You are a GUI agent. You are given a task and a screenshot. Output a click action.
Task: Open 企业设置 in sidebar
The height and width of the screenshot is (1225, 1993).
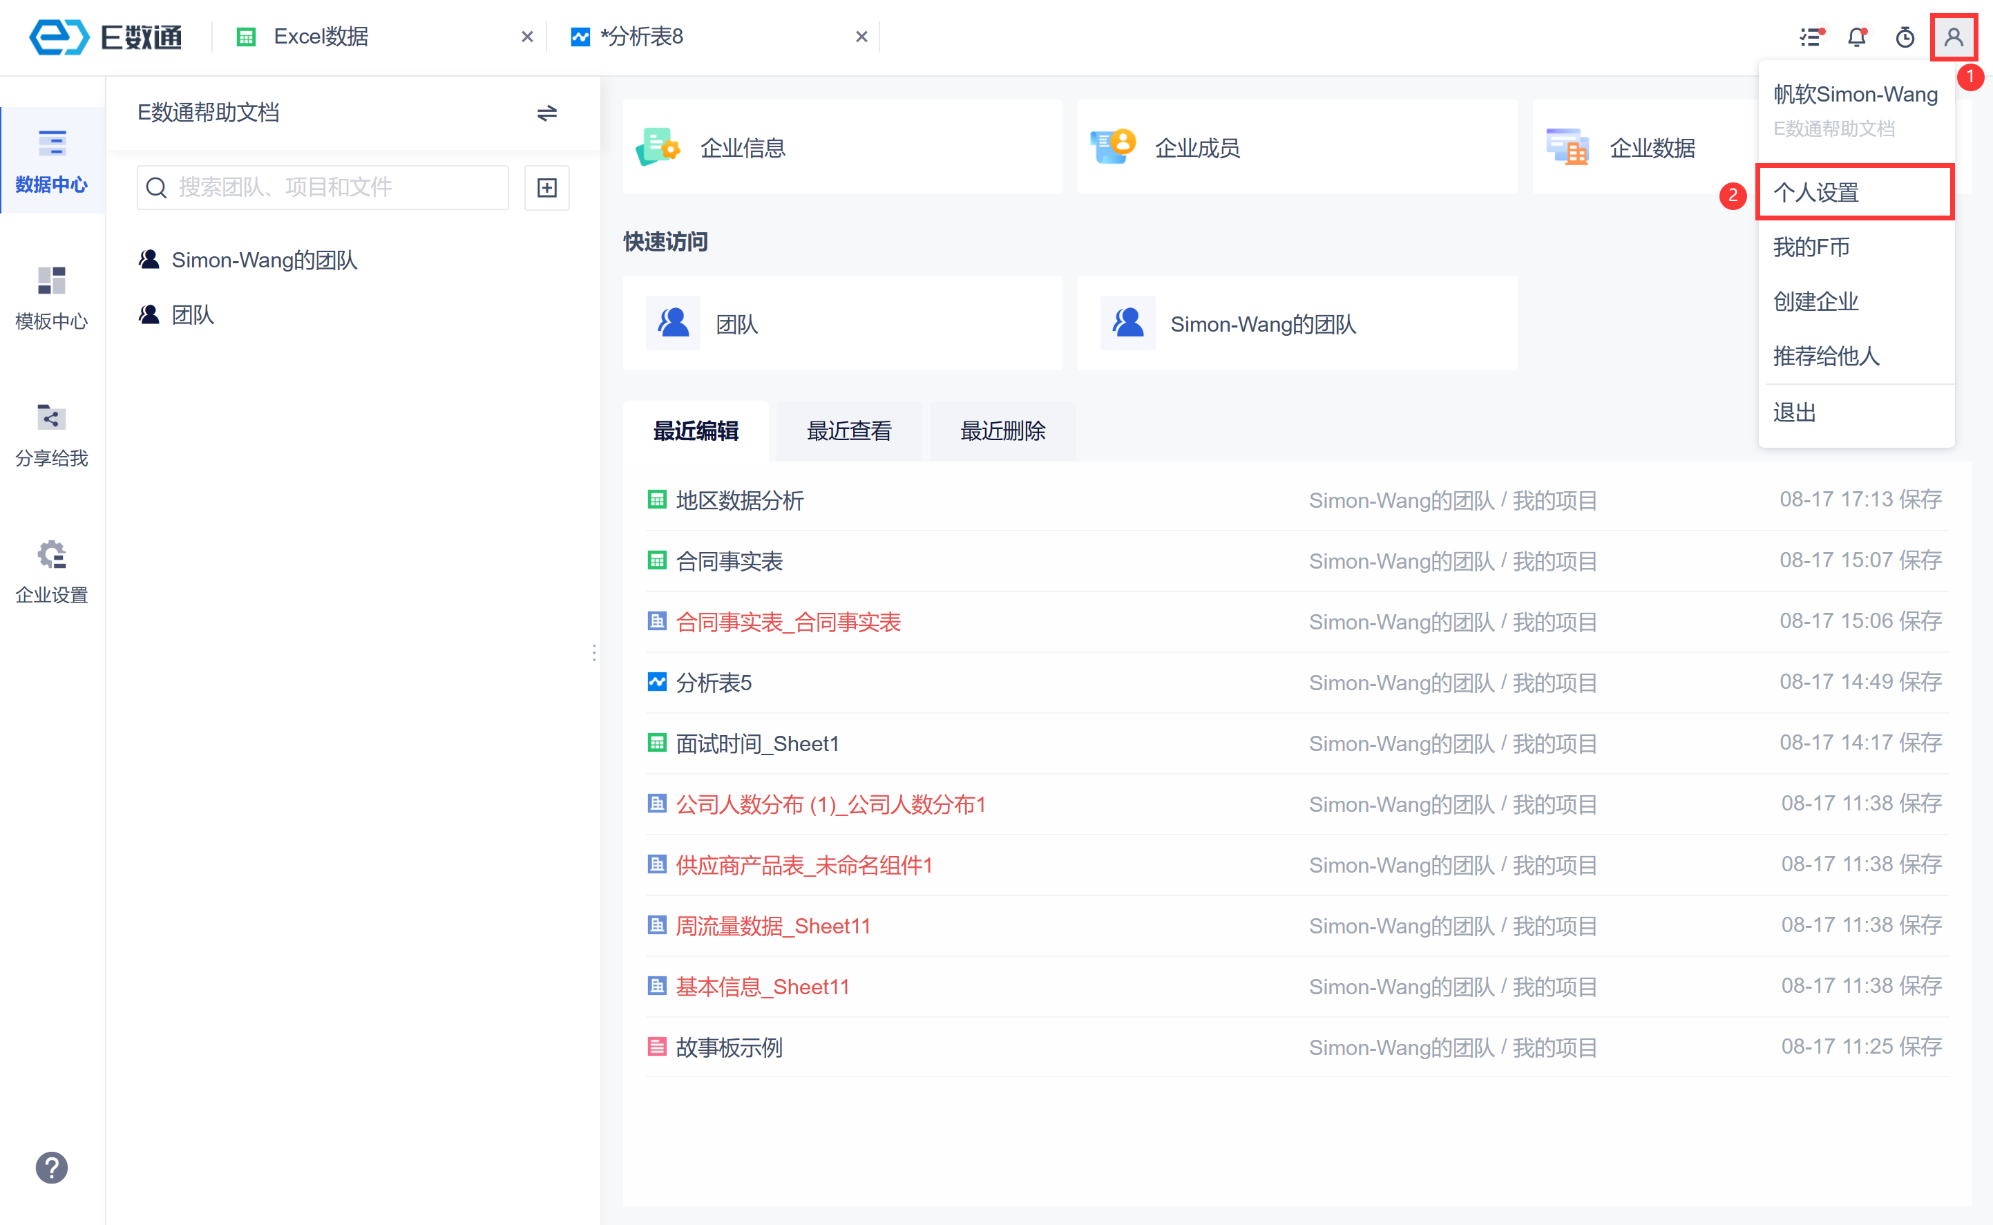[x=52, y=571]
